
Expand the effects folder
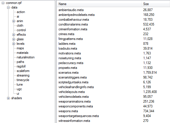click(14, 35)
